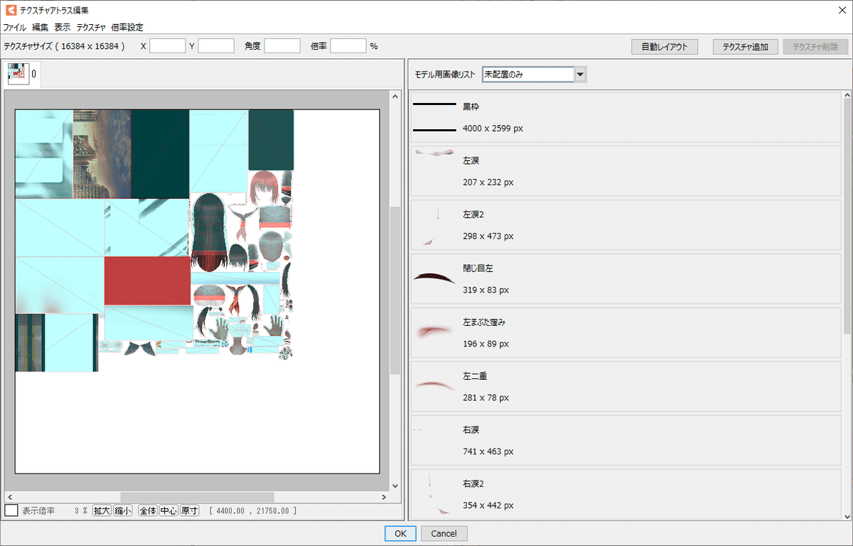Click the Live2D Cubism app icon
This screenshot has height=546, width=853.
(10, 9)
